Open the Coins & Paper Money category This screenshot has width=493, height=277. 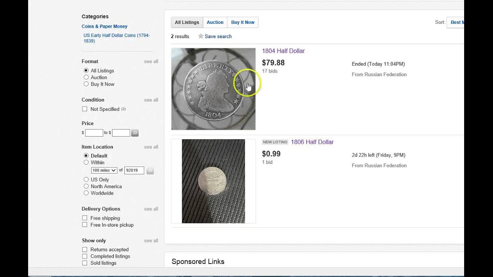pos(104,27)
